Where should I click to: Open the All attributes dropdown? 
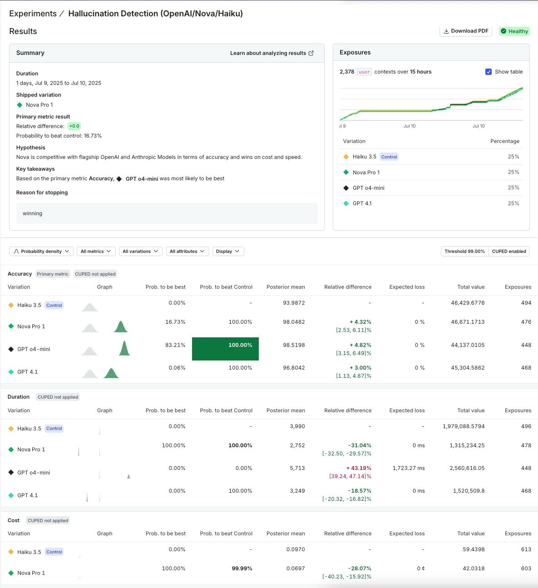point(188,251)
